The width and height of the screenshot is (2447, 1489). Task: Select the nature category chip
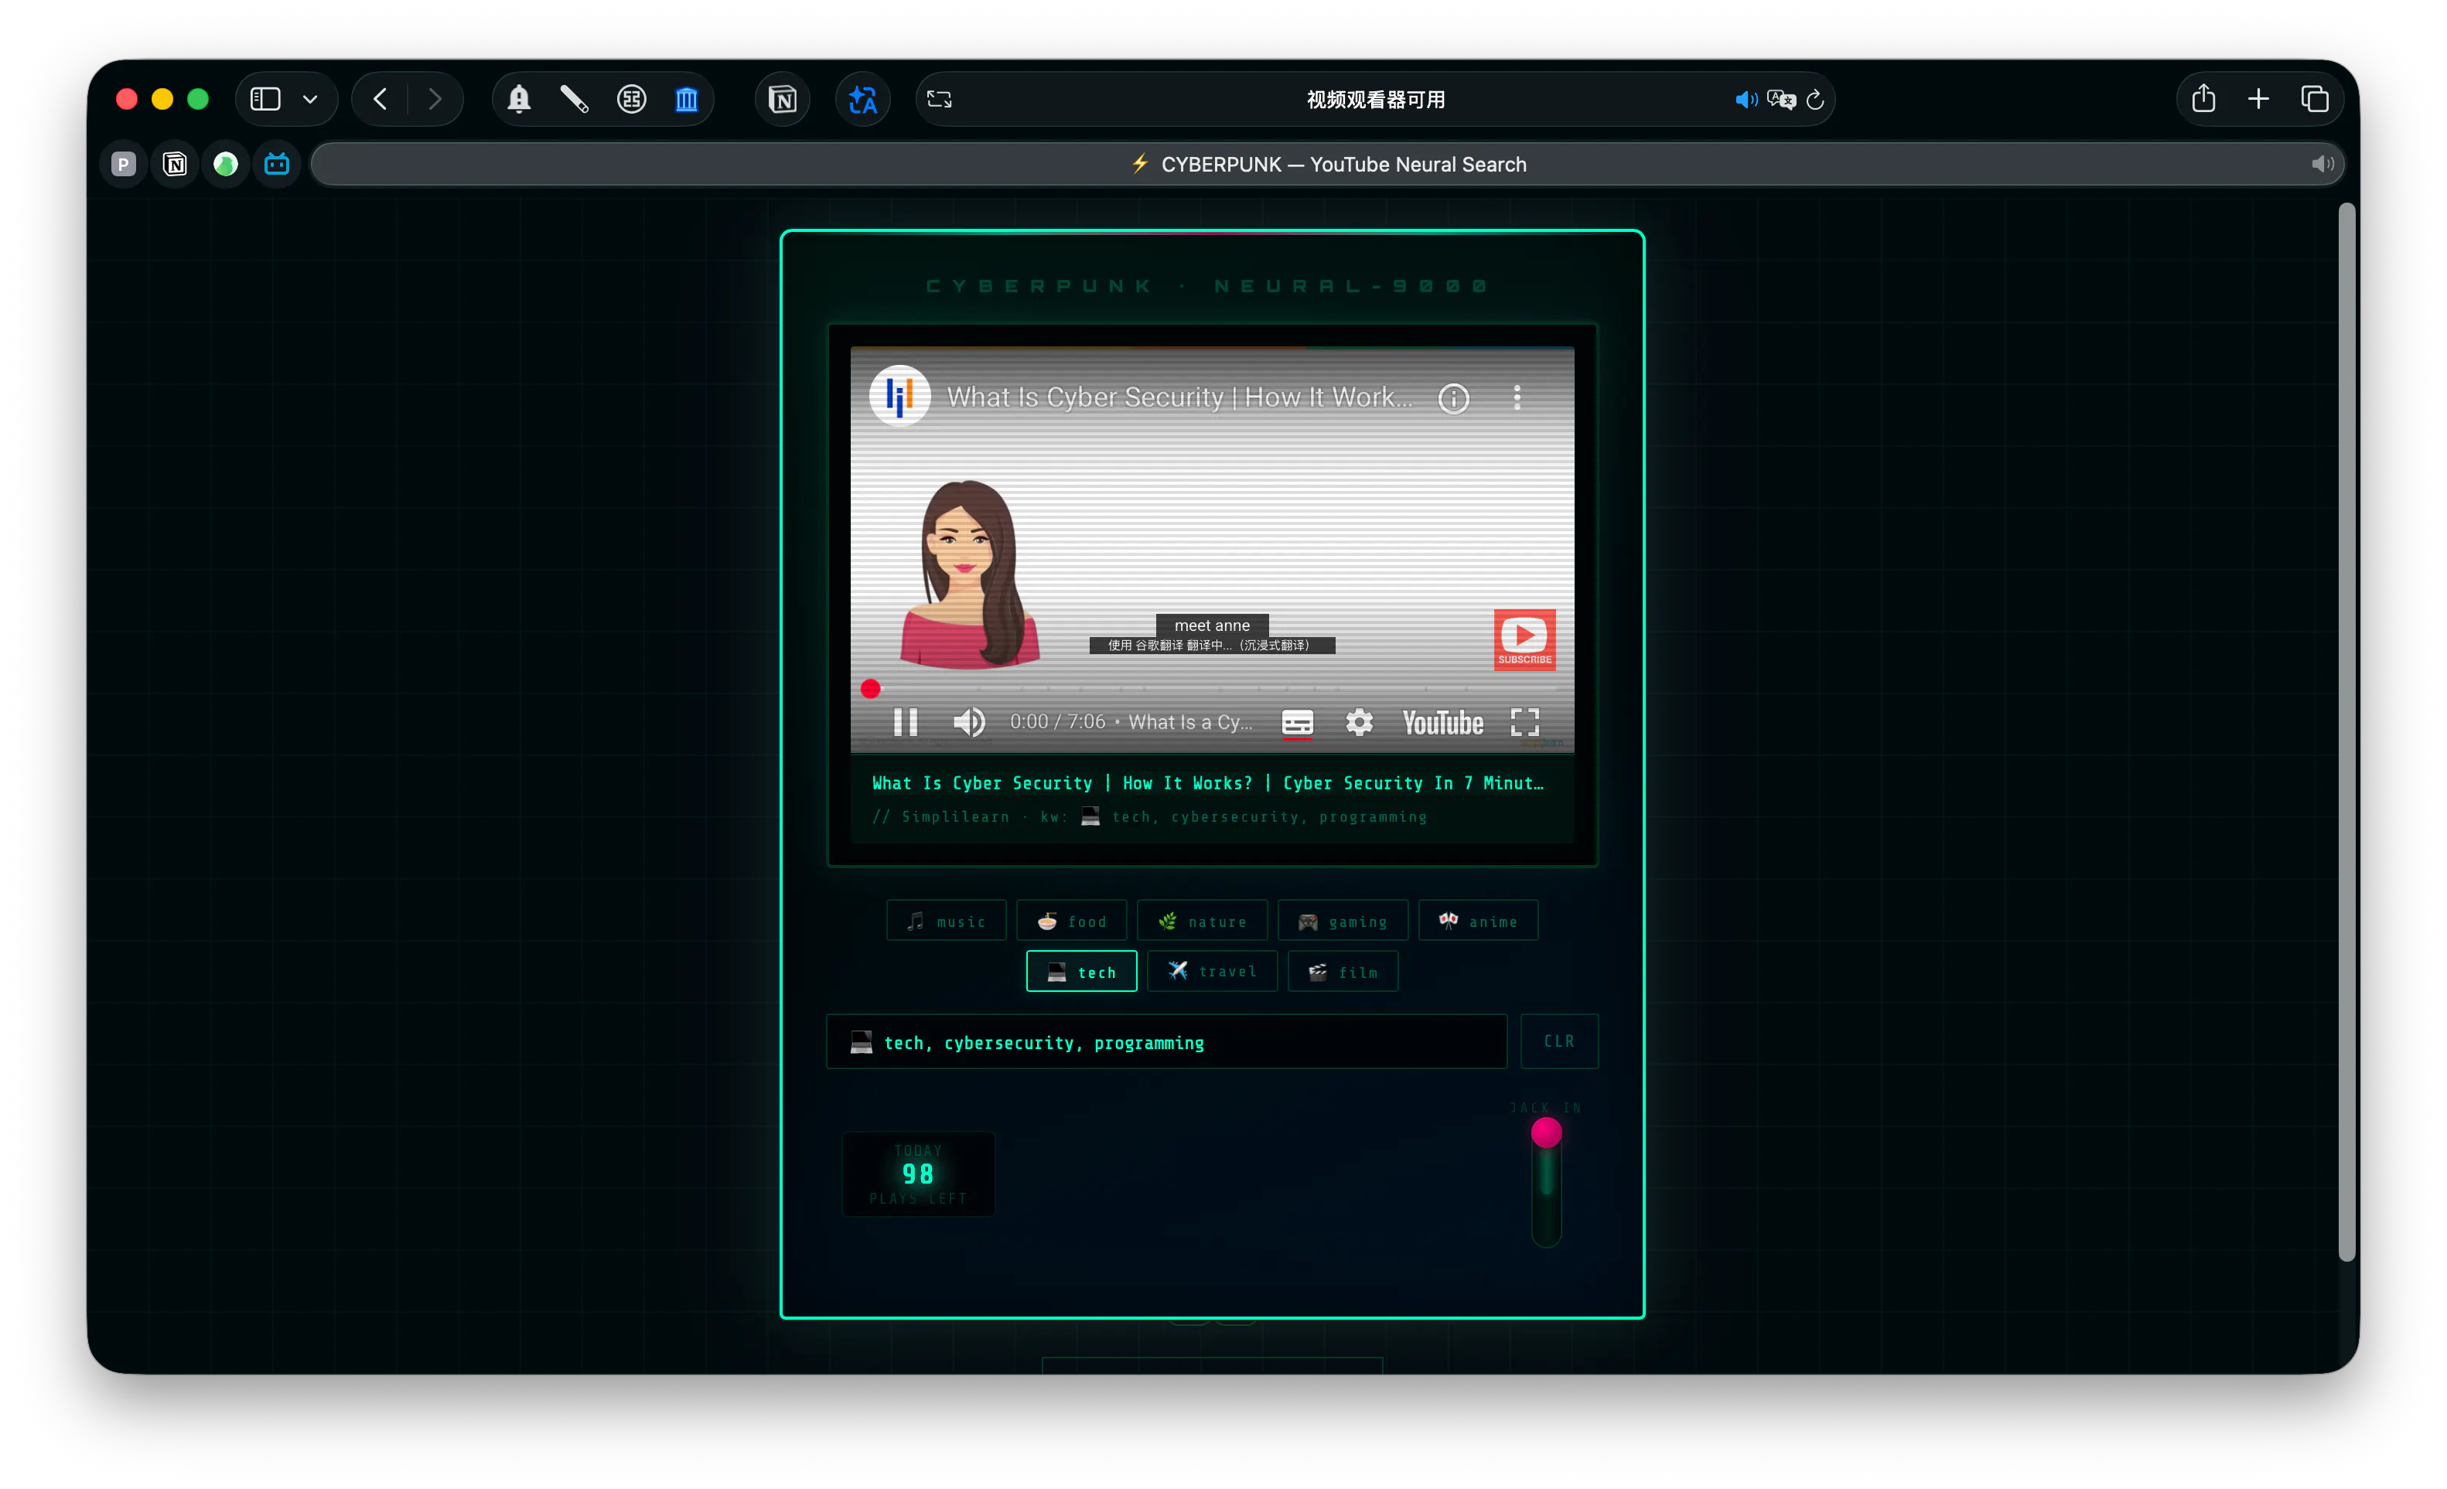[x=1202, y=920]
